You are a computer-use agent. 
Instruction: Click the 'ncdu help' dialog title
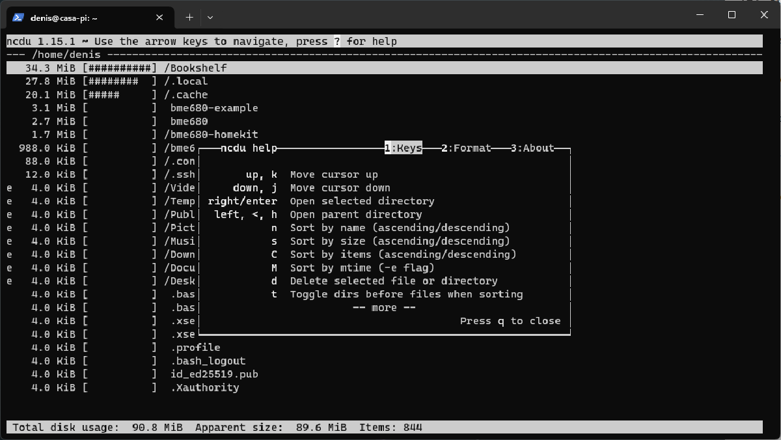[249, 148]
